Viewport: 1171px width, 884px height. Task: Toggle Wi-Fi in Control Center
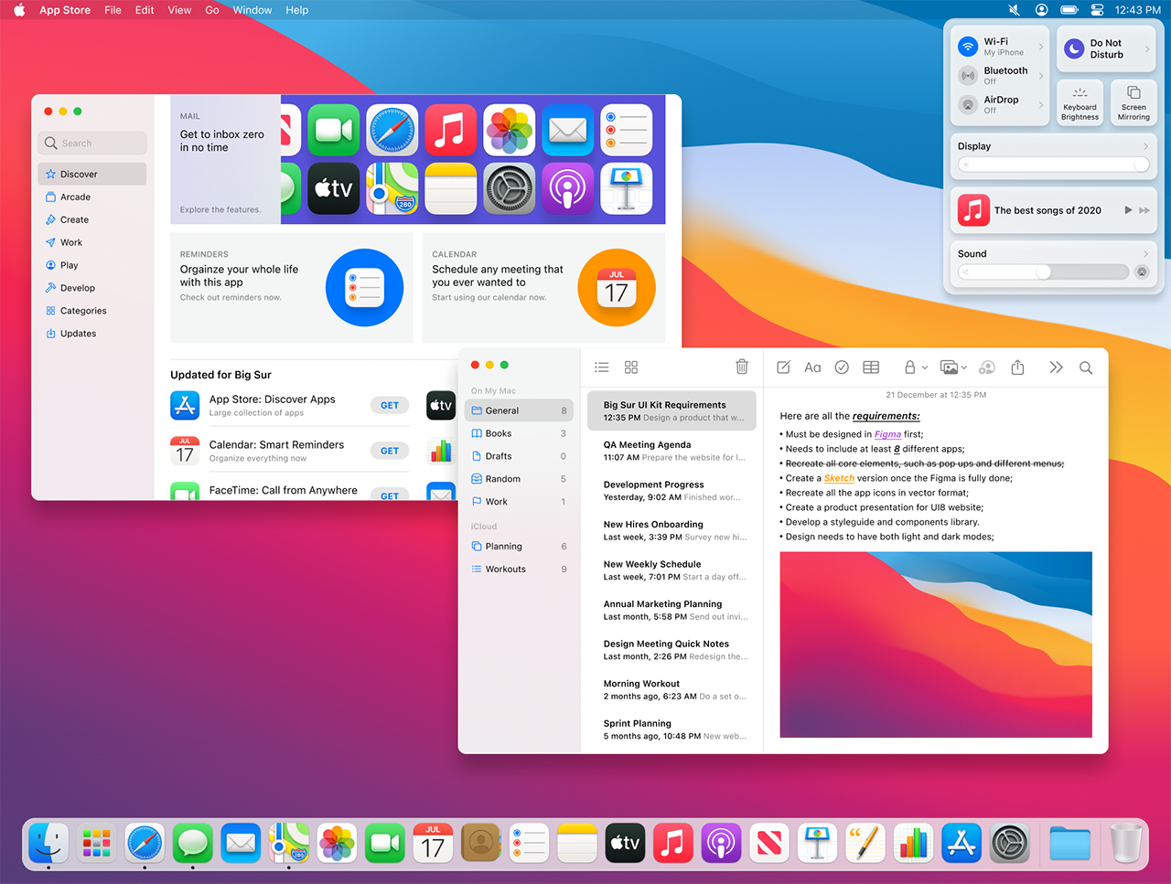click(968, 46)
